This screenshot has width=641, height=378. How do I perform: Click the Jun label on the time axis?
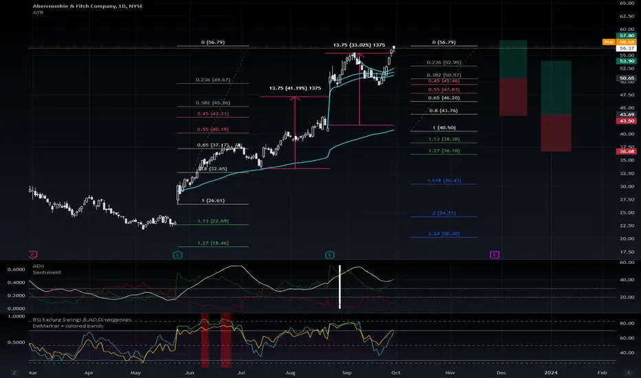point(189,373)
